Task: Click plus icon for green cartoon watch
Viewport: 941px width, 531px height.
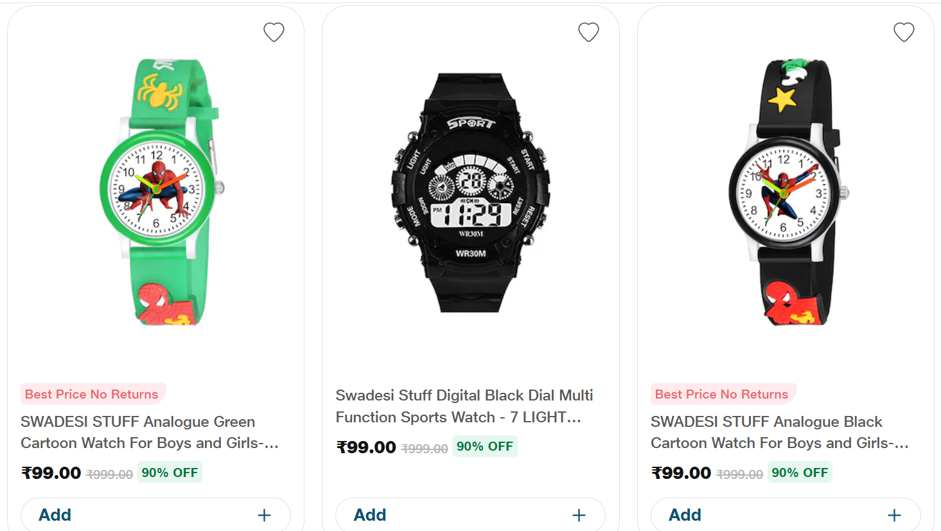Action: coord(264,515)
